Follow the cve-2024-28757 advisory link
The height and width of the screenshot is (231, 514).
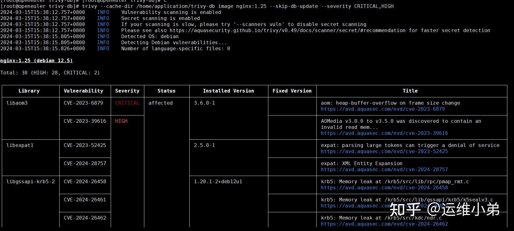(384, 170)
